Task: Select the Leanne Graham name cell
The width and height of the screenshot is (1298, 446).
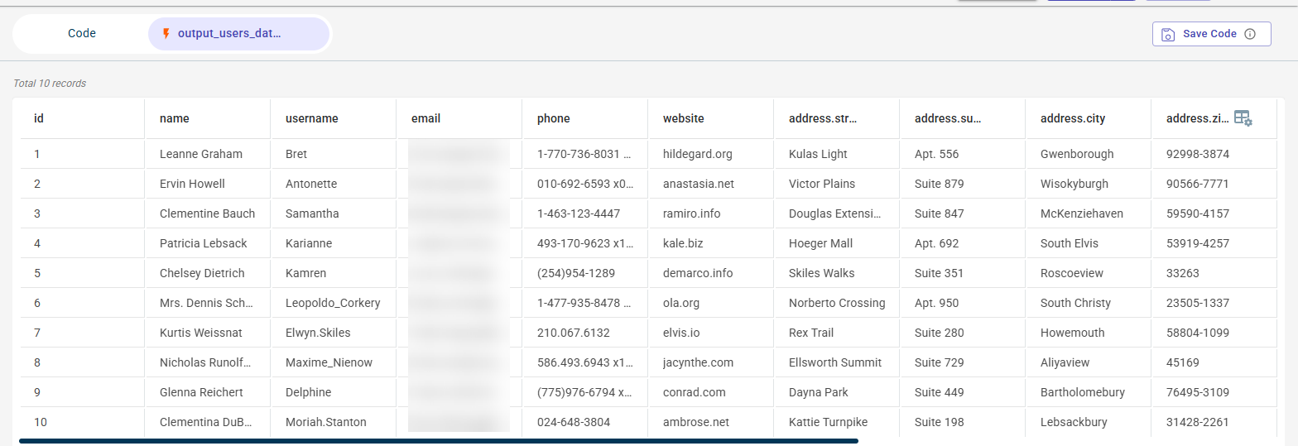Action: point(201,154)
